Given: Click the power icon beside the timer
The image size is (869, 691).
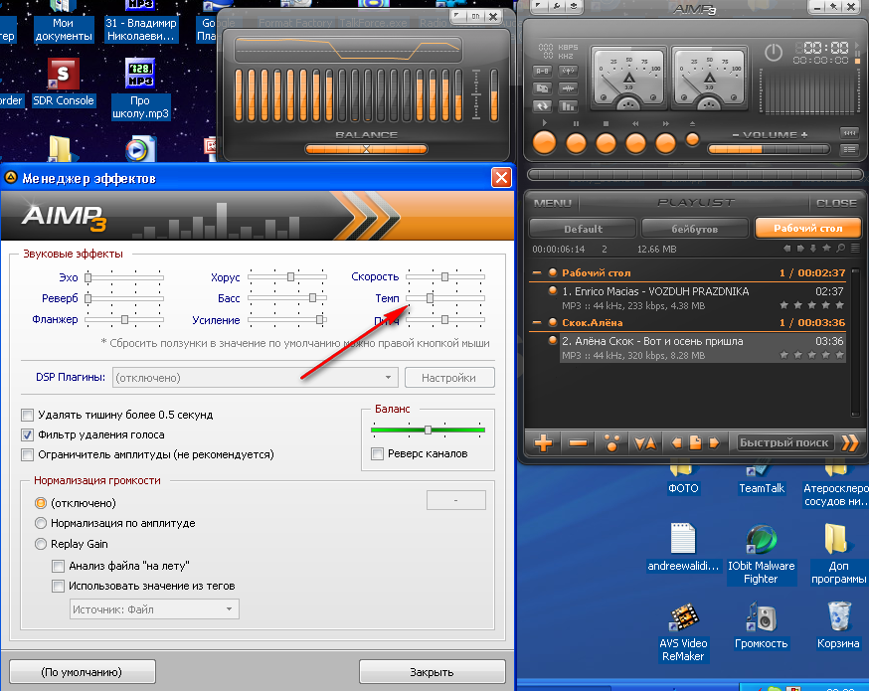Looking at the screenshot, I should pos(774,53).
